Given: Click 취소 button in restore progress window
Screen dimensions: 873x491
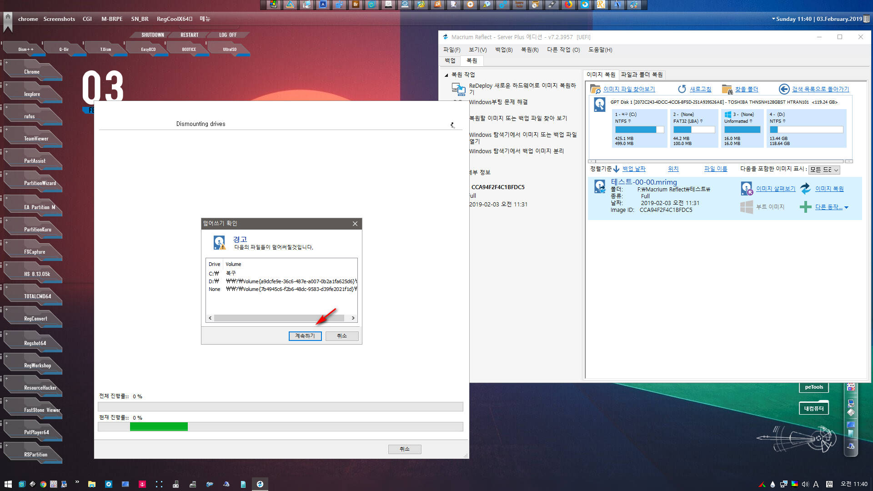Looking at the screenshot, I should (x=405, y=449).
